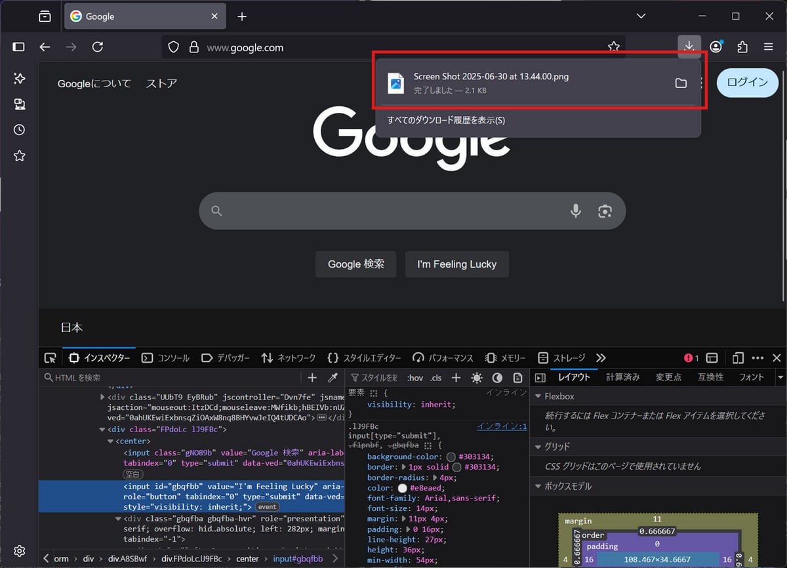Collapse the Flexbox section

pos(538,396)
